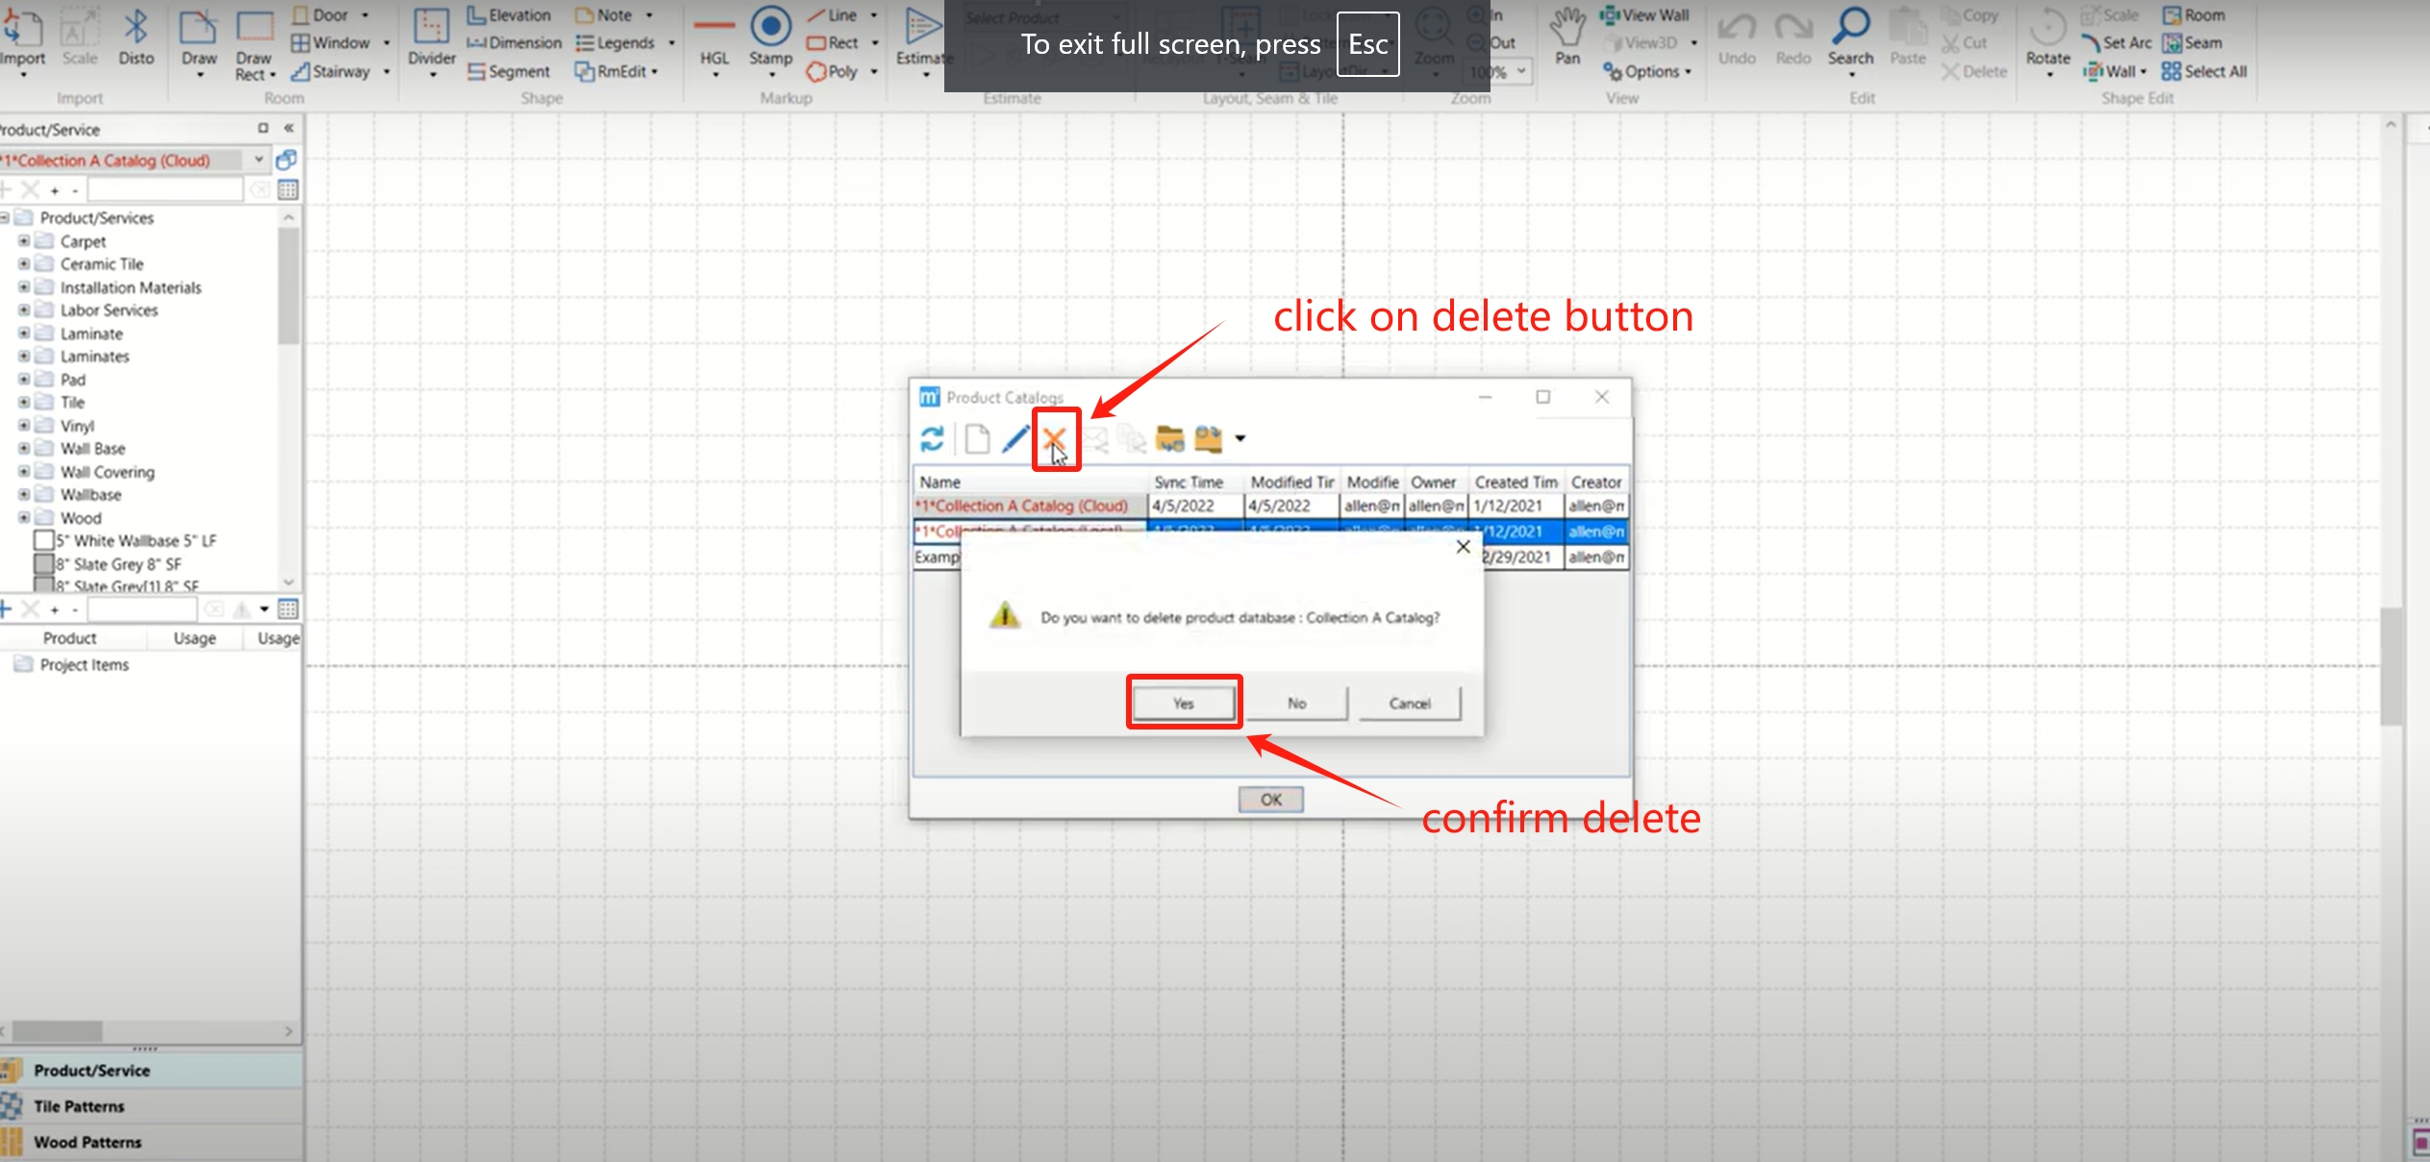The width and height of the screenshot is (2430, 1162).
Task: Switch to Wood Patterns panel tab
Action: [x=87, y=1142]
